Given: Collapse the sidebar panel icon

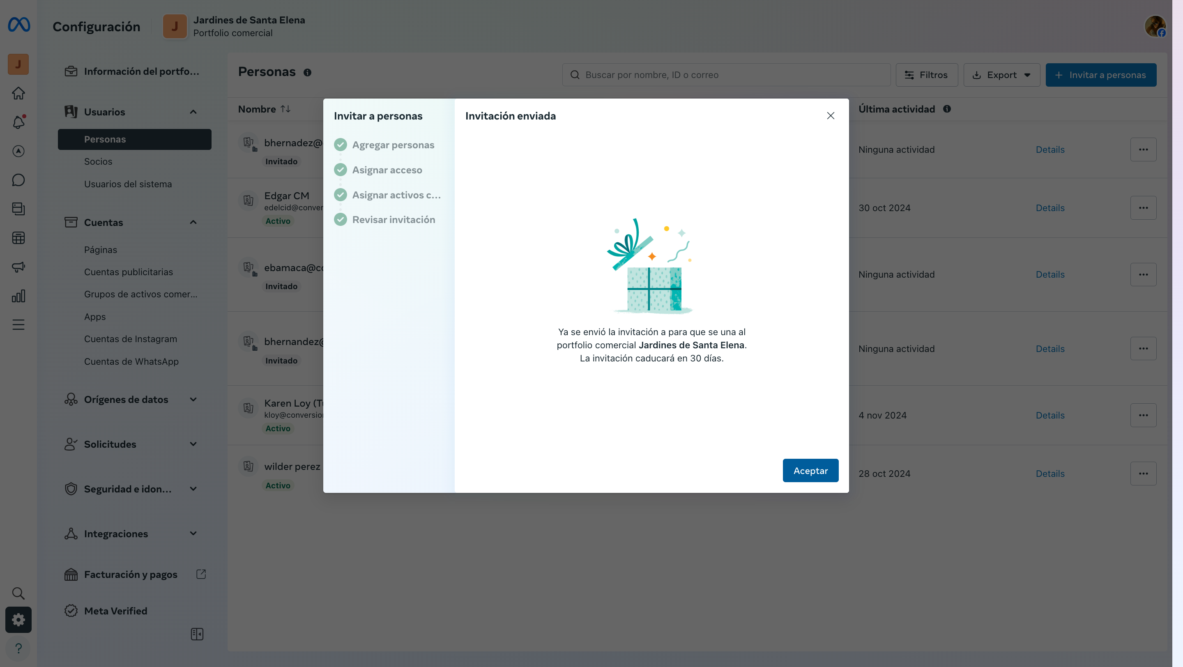Looking at the screenshot, I should [x=197, y=635].
